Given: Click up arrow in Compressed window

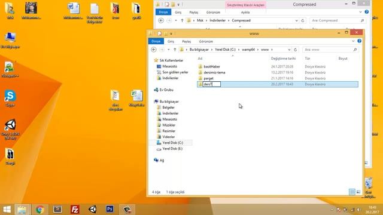Looking at the screenshot, I should coord(182,20).
